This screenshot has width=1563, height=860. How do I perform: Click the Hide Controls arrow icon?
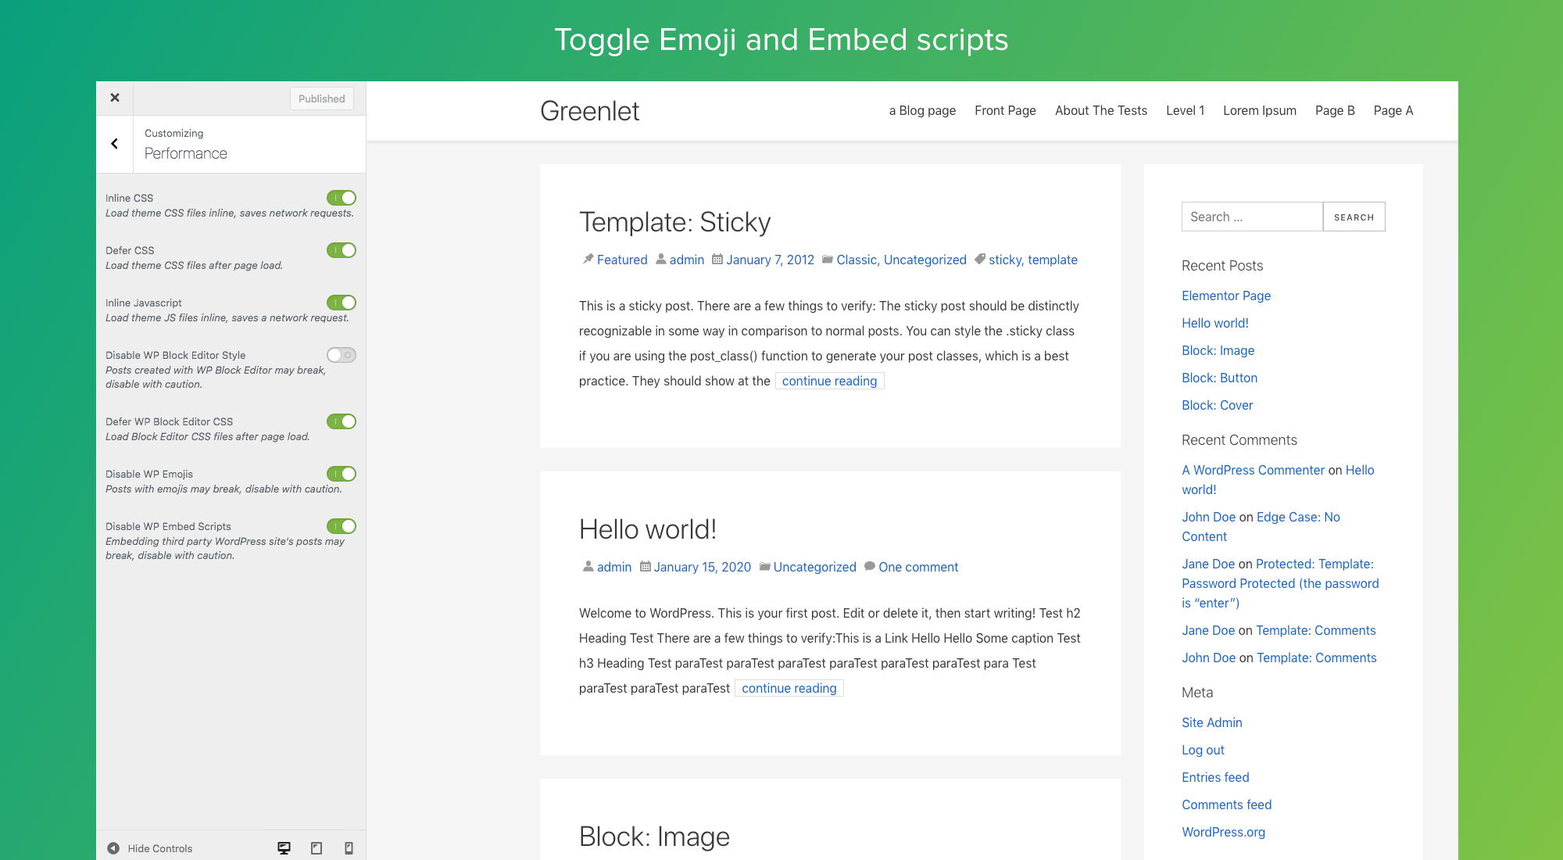(x=113, y=848)
